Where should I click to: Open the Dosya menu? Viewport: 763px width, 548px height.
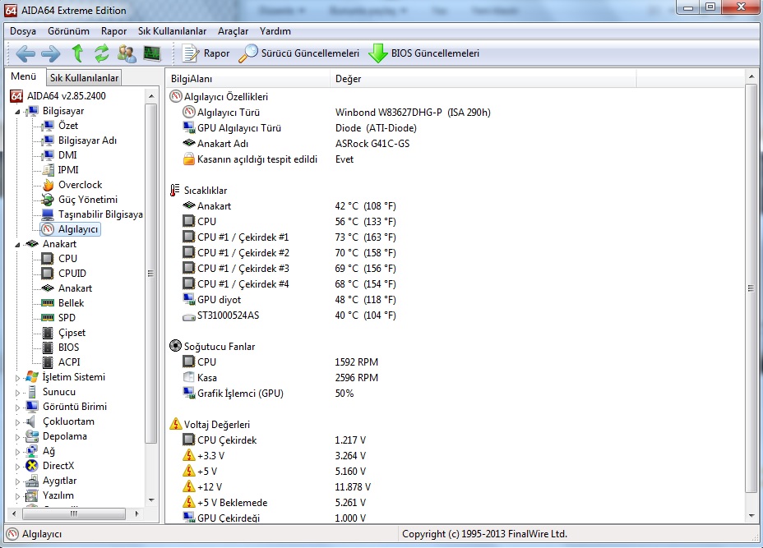(23, 31)
